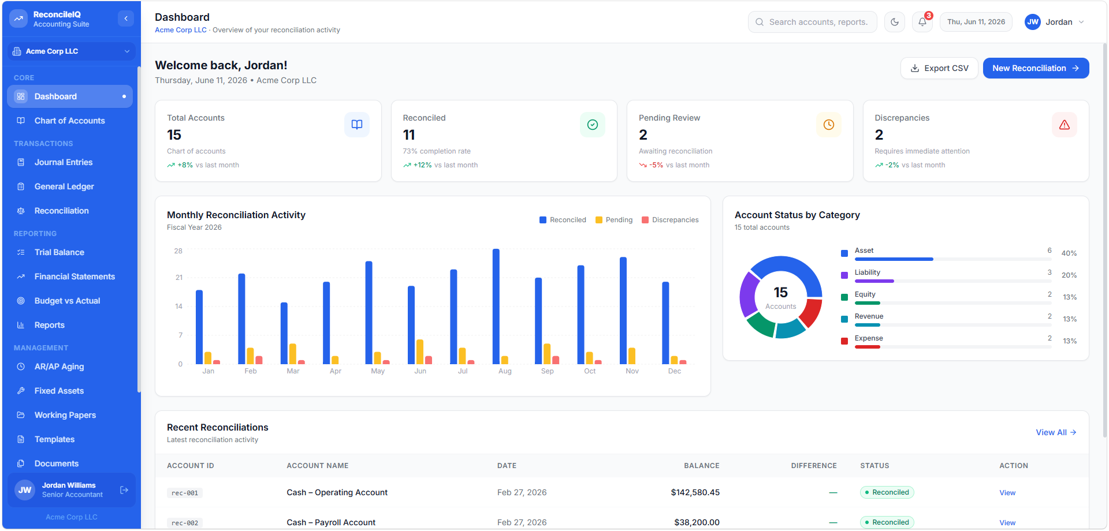Click the Reconciled checkmark icon
The image size is (1109, 531).
click(x=593, y=125)
